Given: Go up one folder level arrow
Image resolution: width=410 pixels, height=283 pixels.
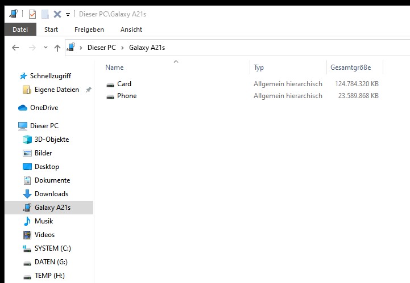Looking at the screenshot, I should coord(57,48).
